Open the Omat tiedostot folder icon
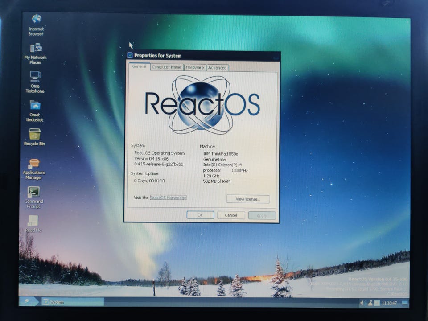 (x=35, y=105)
